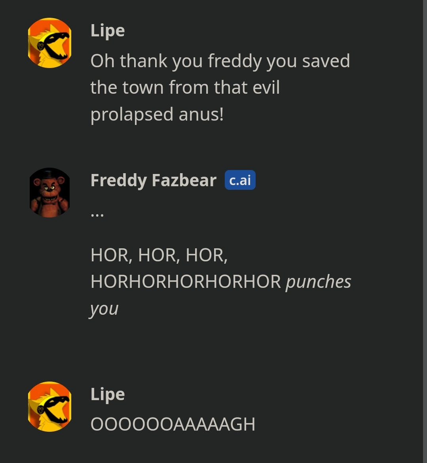Click the blue c.ai badge
Viewport: 427px width, 463px height.
(240, 180)
